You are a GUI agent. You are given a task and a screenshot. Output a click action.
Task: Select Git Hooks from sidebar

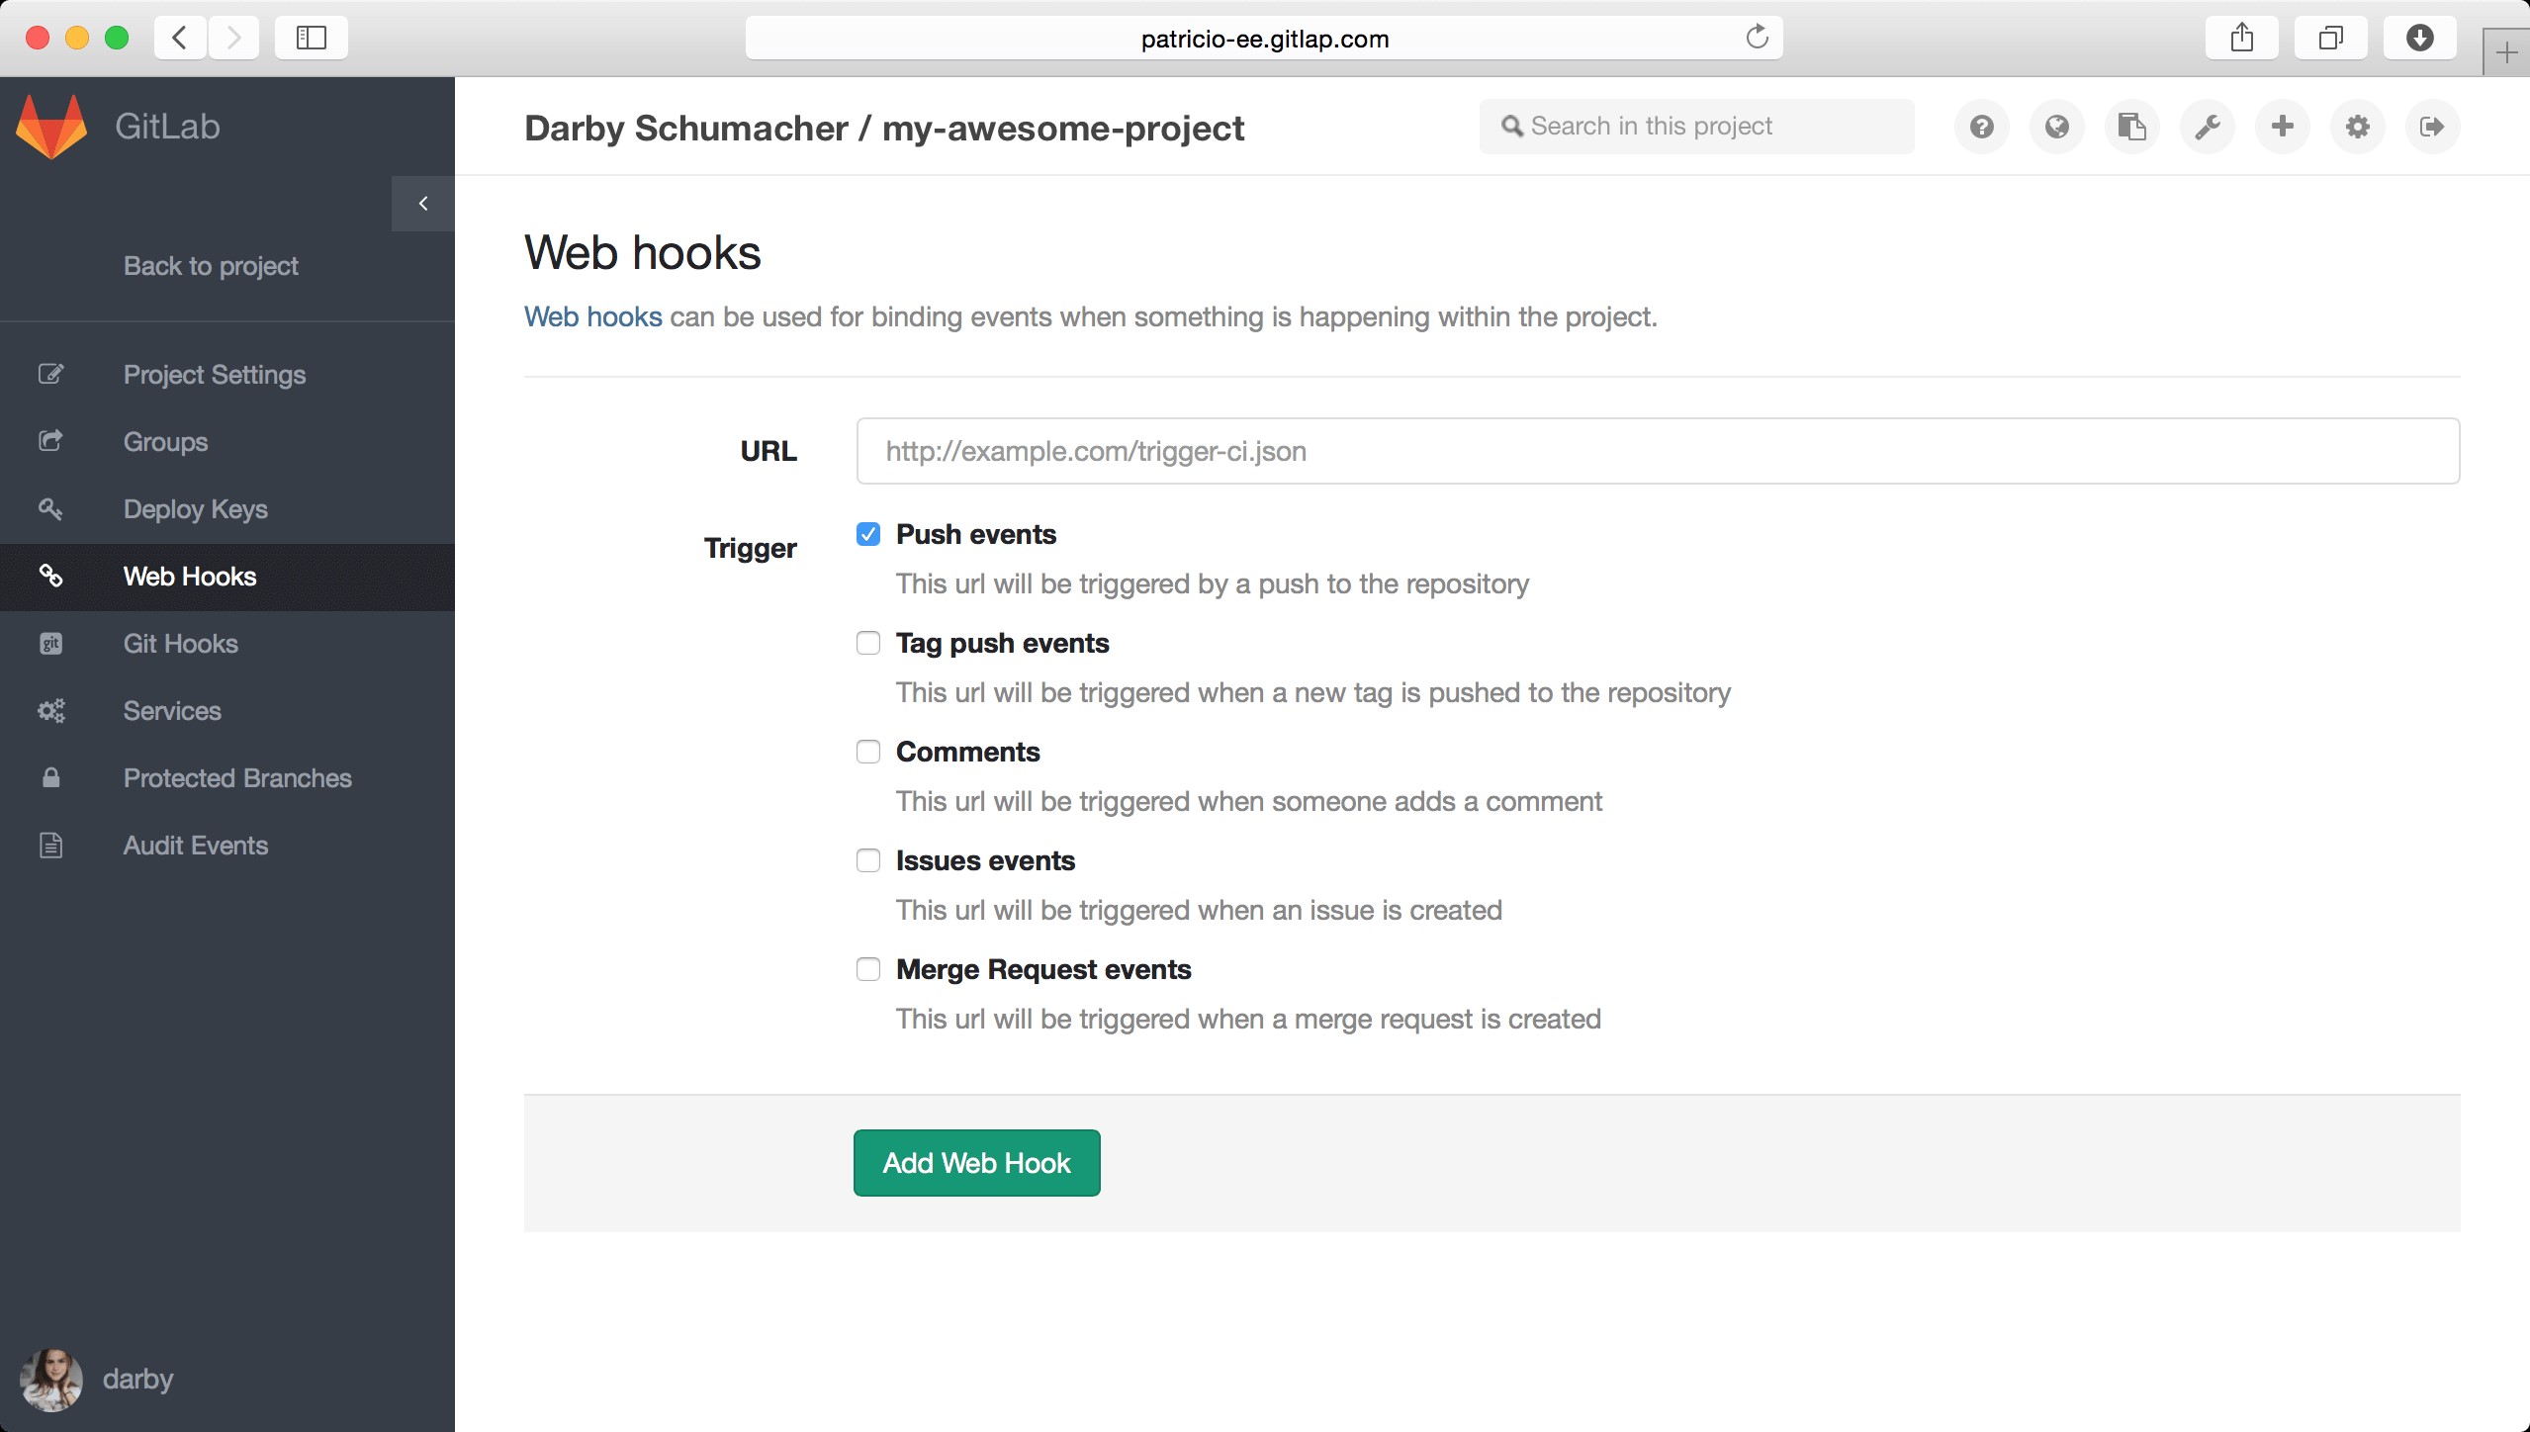point(181,643)
